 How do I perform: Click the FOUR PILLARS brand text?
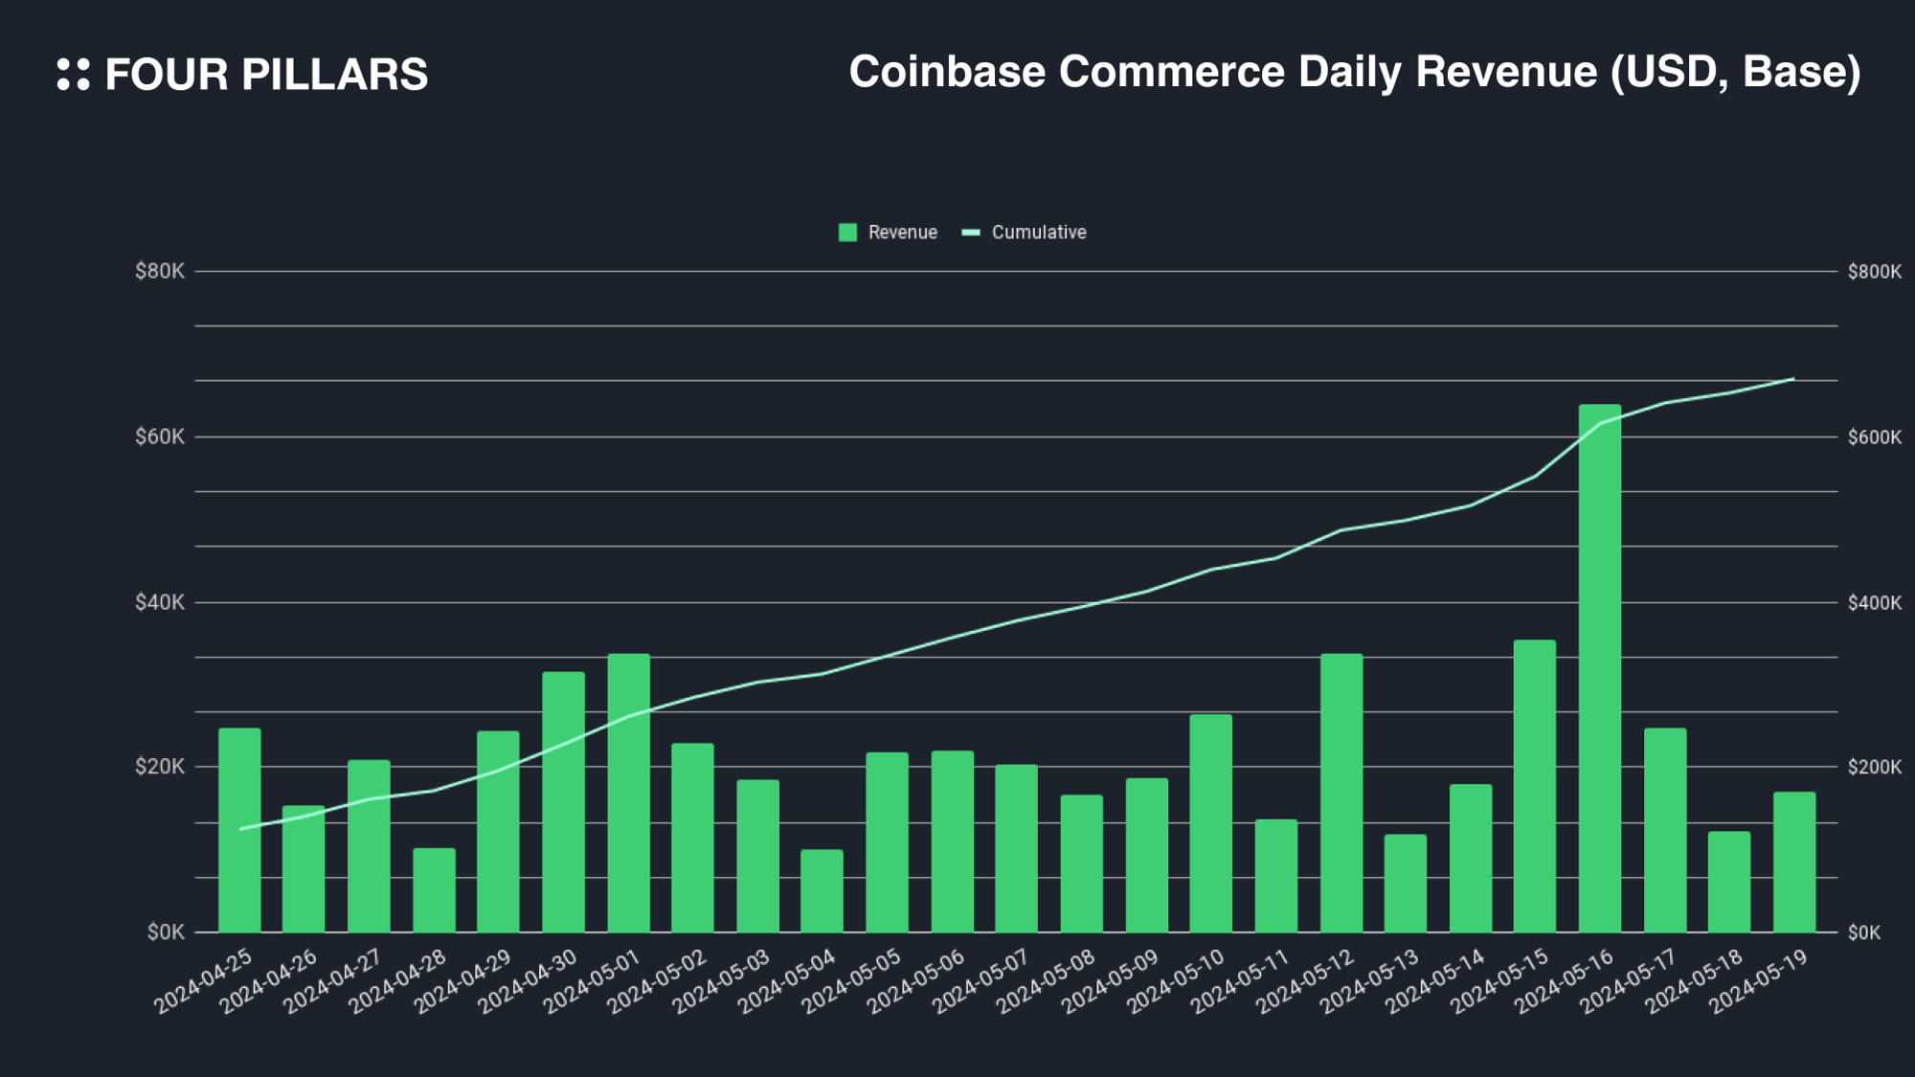(266, 75)
